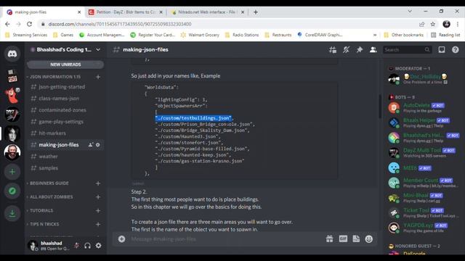The image size is (465, 261).
Task: Create channel in TUTORIALS category
Action: 98,211
